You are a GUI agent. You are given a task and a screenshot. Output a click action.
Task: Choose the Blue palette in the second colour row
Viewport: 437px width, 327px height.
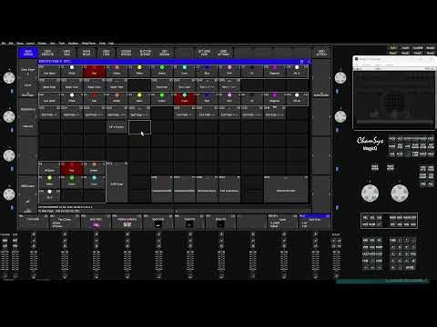click(207, 99)
